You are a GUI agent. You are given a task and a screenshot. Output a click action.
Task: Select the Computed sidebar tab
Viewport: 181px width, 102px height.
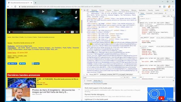[149, 13]
